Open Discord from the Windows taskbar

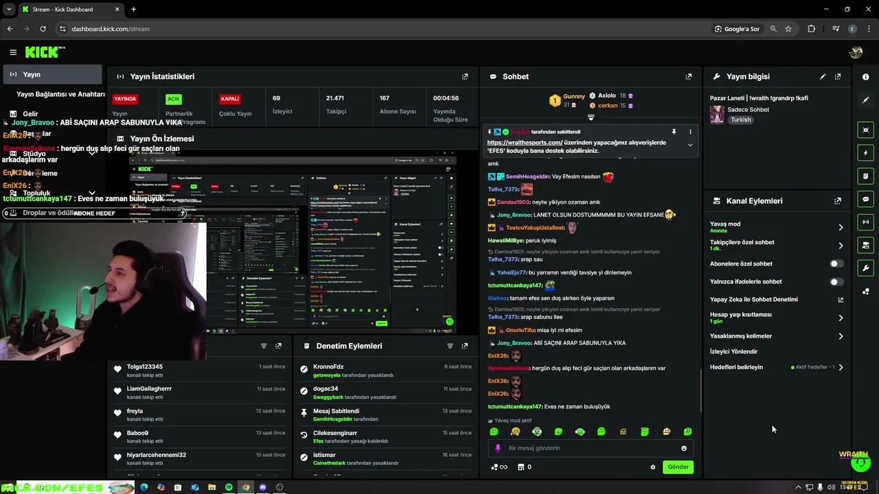(262, 487)
